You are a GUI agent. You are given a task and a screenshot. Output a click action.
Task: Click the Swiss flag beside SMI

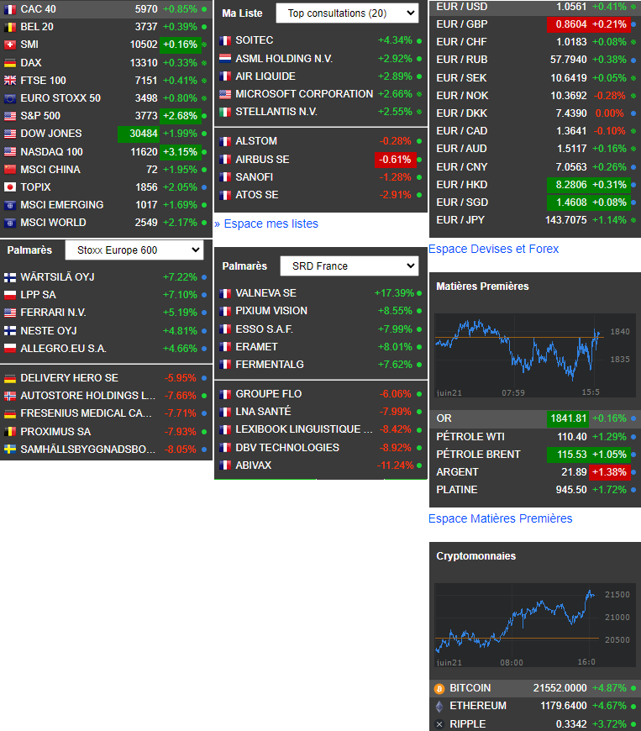(10, 45)
